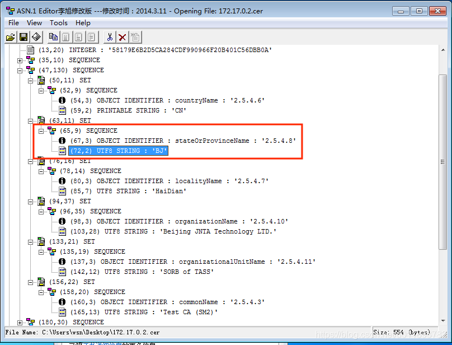
Task: Click the info icon beside countryName
Action: (x=62, y=100)
